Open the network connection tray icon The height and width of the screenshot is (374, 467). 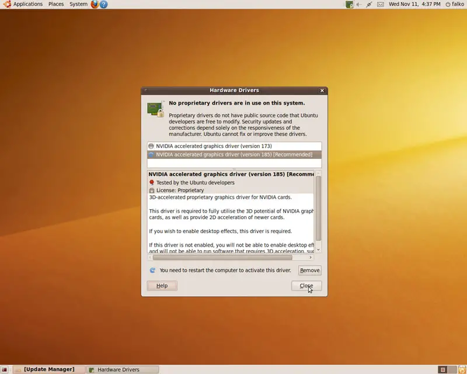click(x=369, y=4)
